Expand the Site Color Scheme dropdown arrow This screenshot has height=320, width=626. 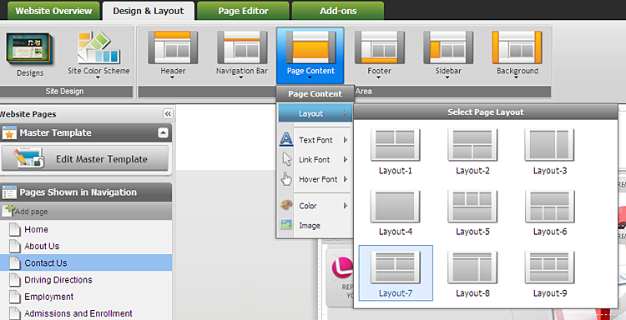(x=98, y=77)
